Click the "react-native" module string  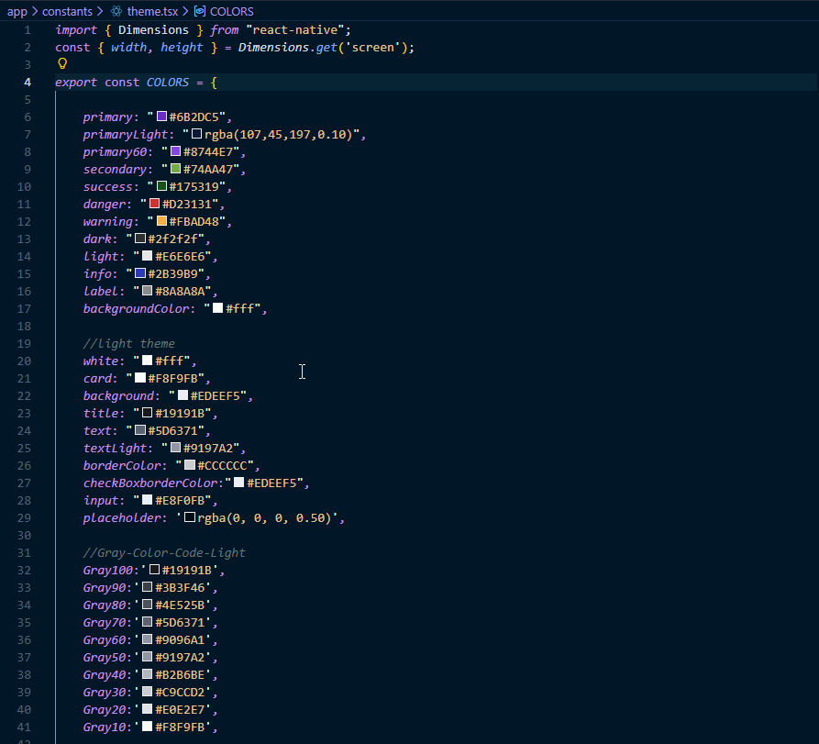[x=298, y=30]
